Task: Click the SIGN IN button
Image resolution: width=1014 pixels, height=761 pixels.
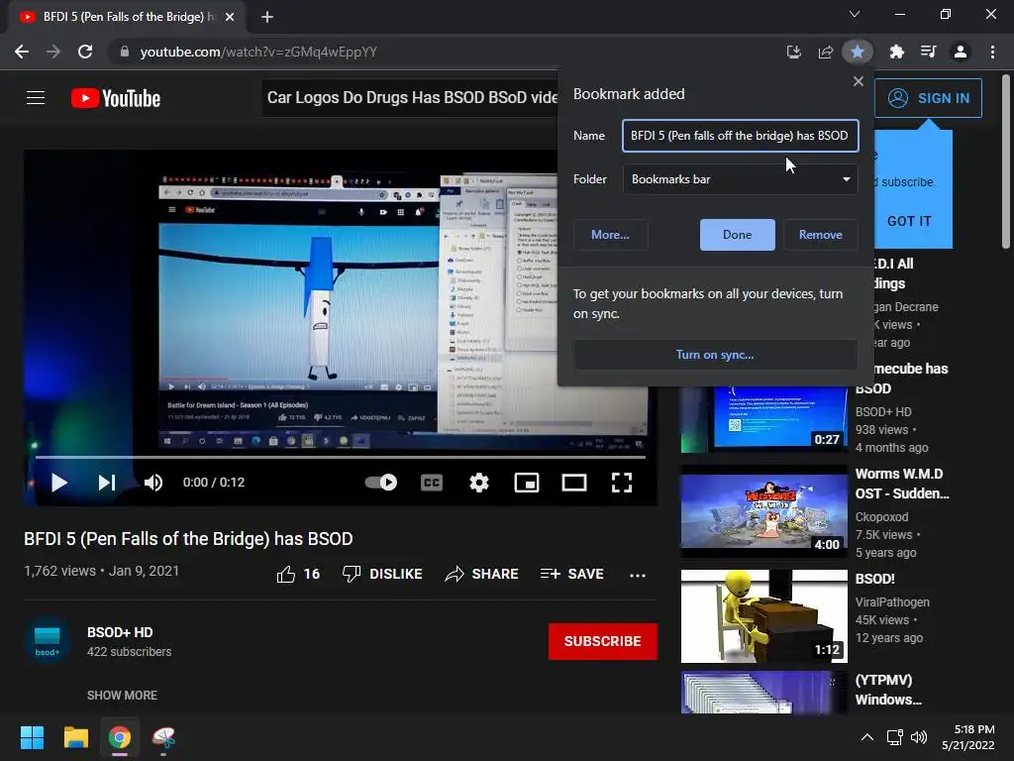Action: (928, 98)
